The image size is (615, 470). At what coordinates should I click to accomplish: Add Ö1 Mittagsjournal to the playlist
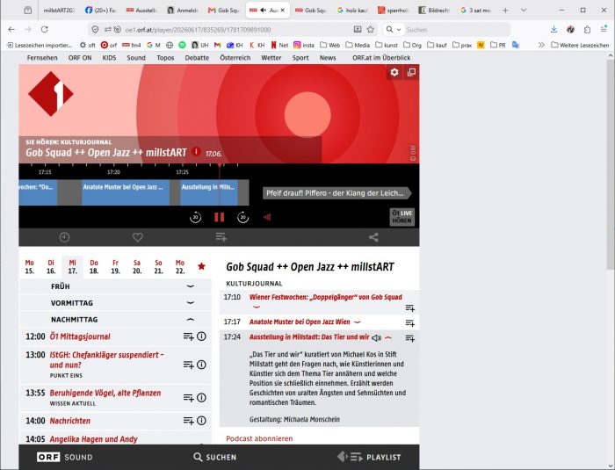click(189, 336)
